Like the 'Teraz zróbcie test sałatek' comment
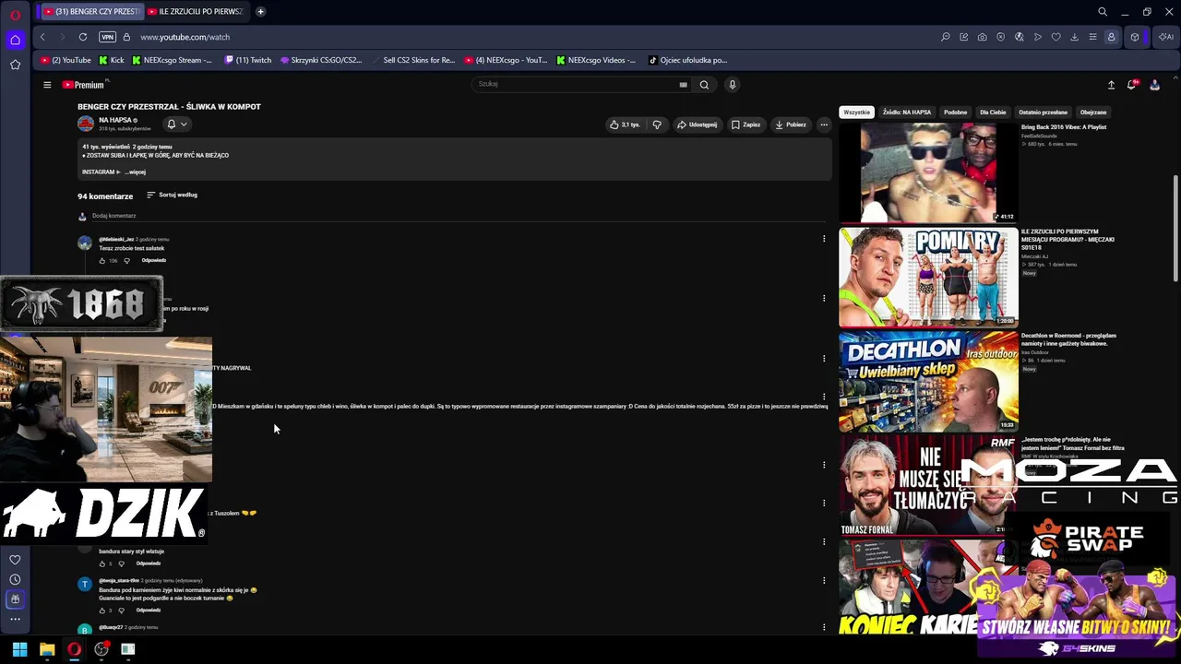1181x664 pixels. coord(102,261)
